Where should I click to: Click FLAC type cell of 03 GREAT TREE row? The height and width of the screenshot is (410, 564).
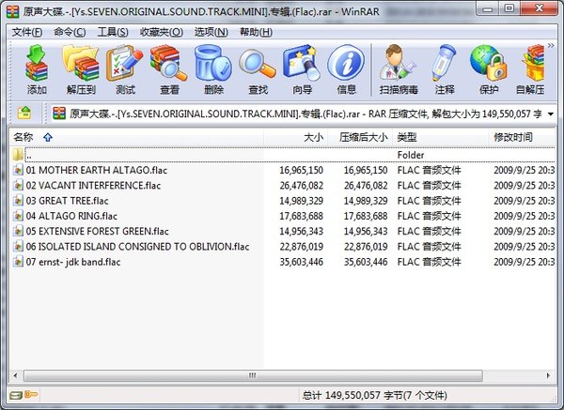tap(429, 201)
